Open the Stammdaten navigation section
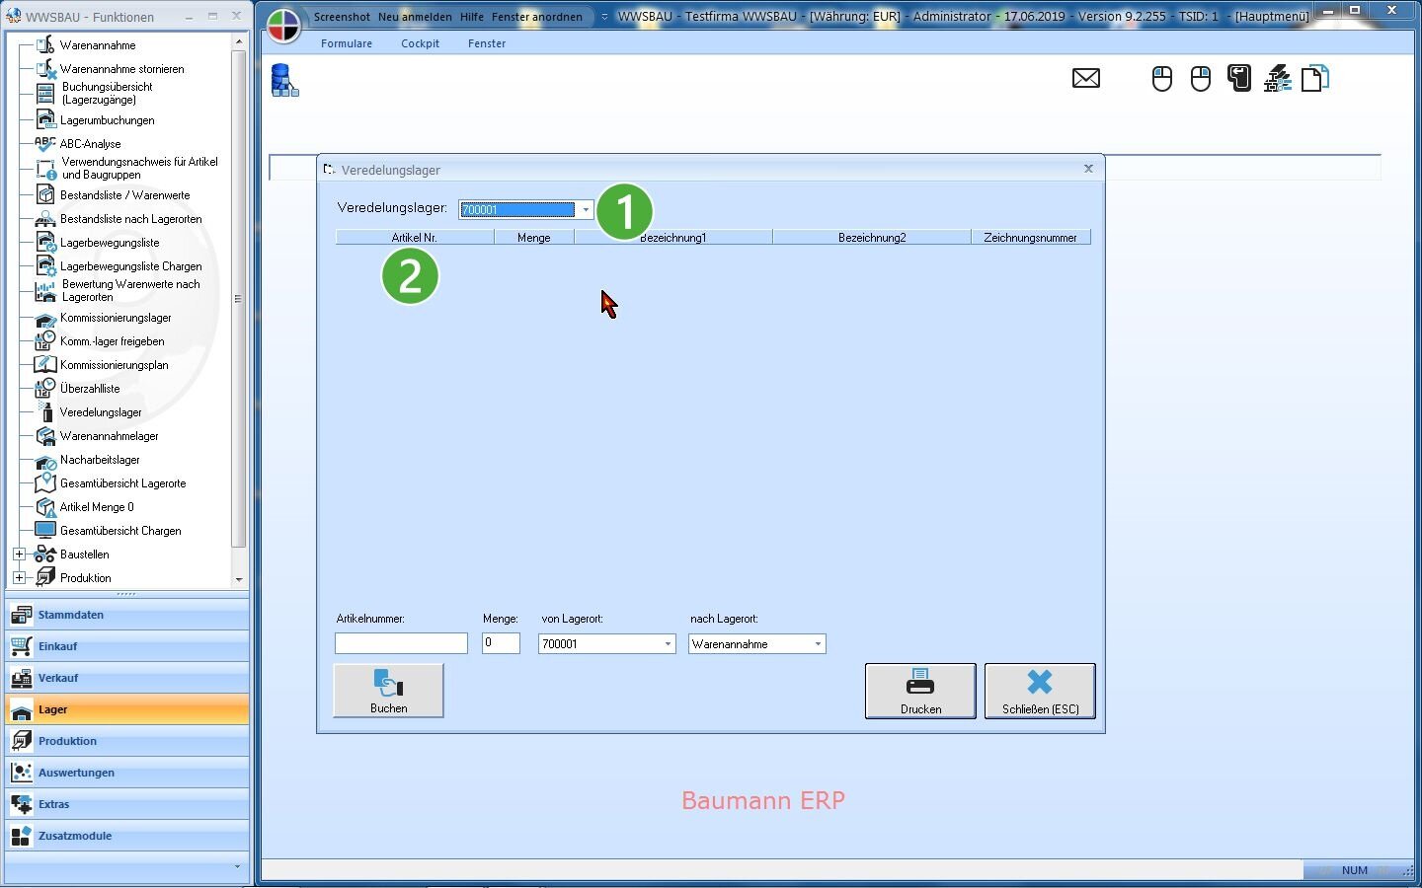Viewport: 1422px width, 888px height. (126, 615)
